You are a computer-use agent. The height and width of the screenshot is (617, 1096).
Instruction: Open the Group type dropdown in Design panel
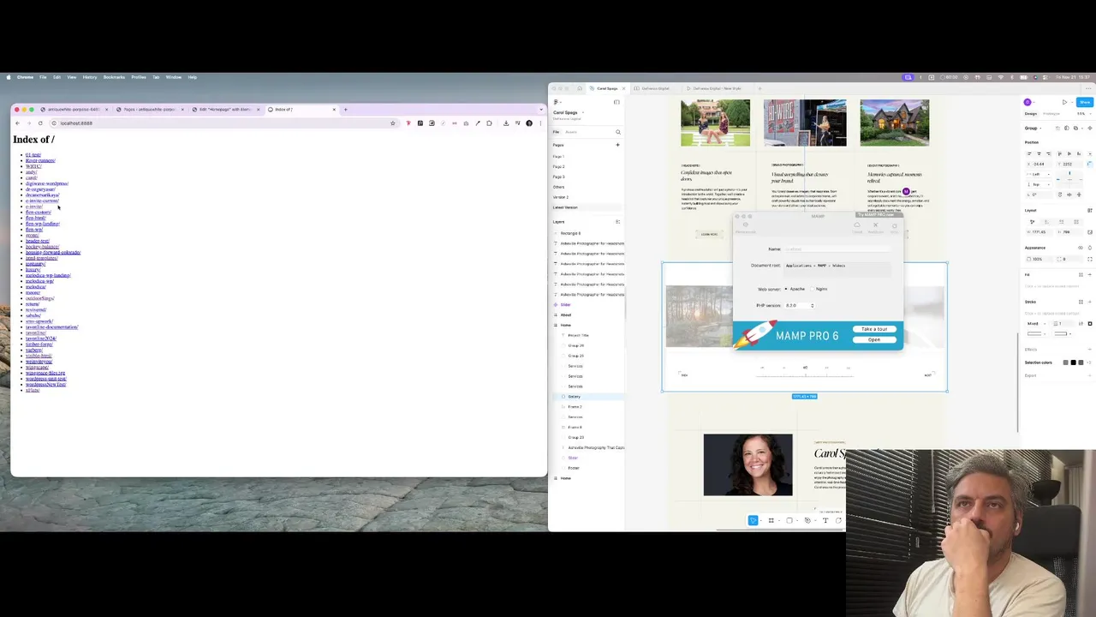[x=1034, y=129]
